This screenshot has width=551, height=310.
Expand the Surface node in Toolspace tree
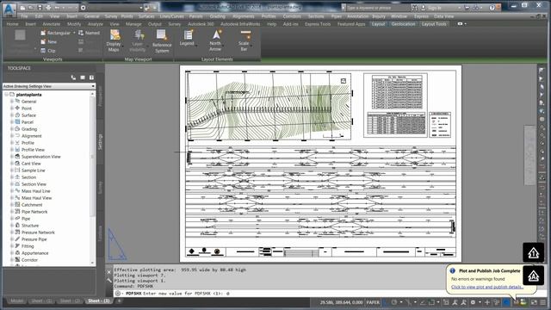click(x=11, y=115)
